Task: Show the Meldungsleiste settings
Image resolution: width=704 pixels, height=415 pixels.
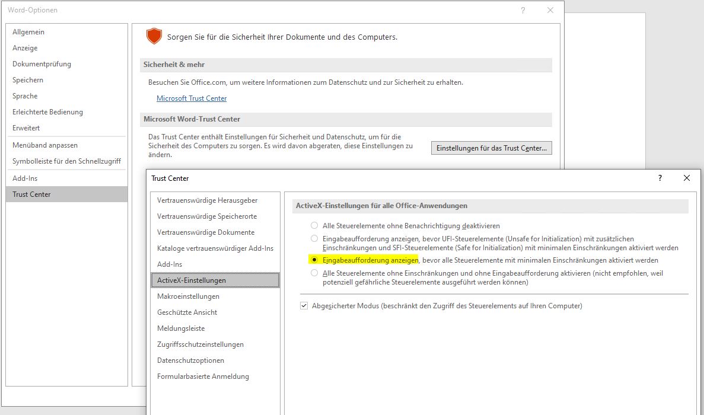Action: point(181,328)
